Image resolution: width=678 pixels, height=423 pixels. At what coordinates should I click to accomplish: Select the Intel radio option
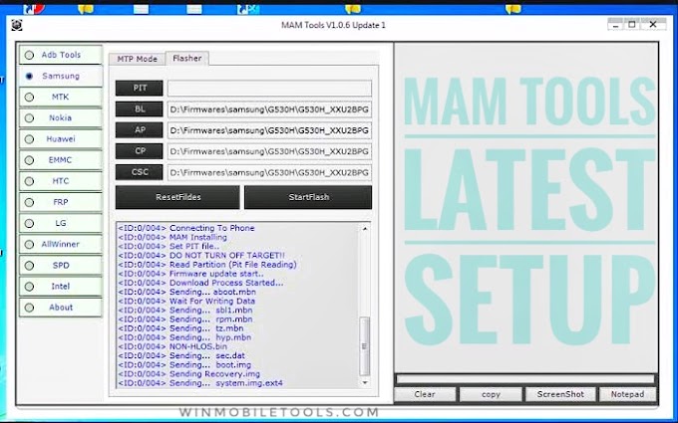click(x=60, y=287)
